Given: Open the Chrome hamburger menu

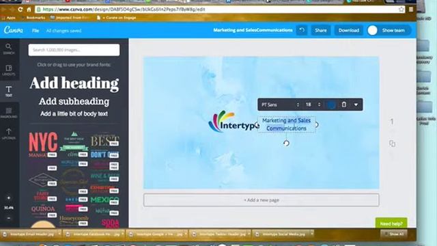Looking at the screenshot, I should [x=411, y=9].
